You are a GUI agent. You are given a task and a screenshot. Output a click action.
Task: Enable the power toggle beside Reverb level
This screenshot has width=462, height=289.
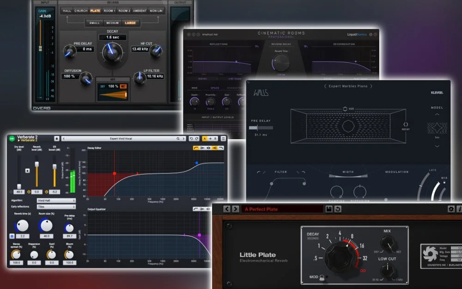point(29,191)
